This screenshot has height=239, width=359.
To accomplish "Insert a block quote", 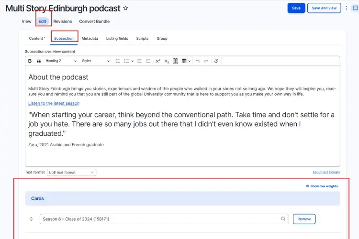I will [x=39, y=61].
